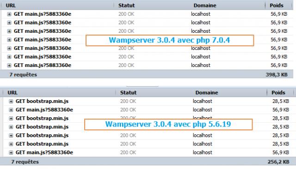Click "GET main.js?5883360e" in the lower table's last row
The image size is (296, 169).
[x=44, y=152]
